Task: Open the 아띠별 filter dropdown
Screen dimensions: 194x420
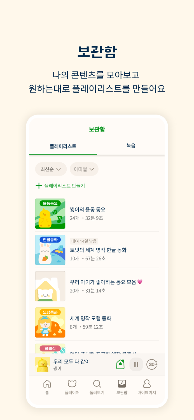Action: point(84,169)
